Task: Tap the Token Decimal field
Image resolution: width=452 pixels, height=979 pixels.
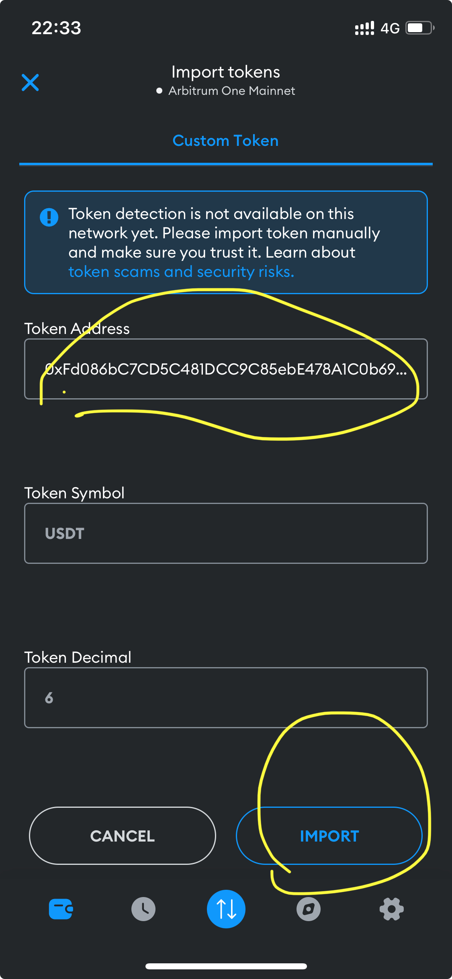Action: [225, 698]
